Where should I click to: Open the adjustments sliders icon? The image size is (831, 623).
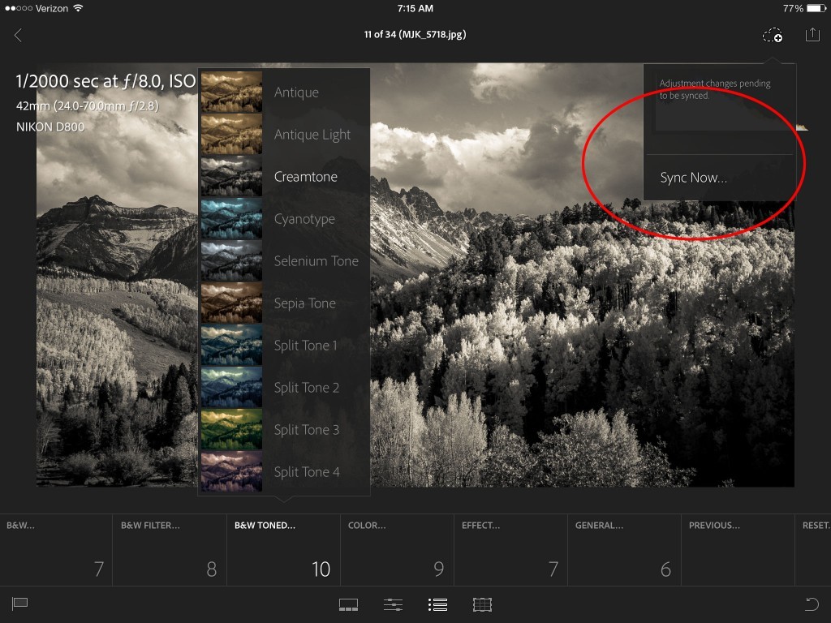click(x=393, y=604)
